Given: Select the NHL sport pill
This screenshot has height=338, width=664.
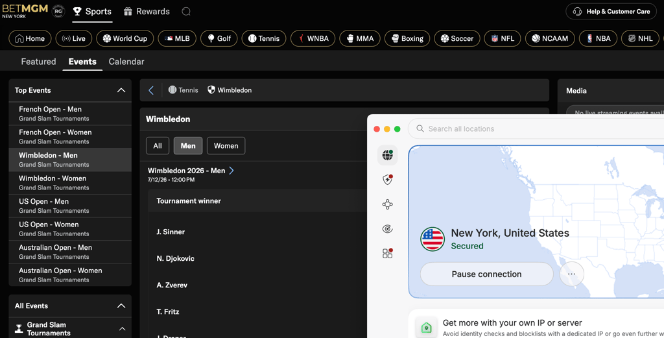Looking at the screenshot, I should (640, 38).
